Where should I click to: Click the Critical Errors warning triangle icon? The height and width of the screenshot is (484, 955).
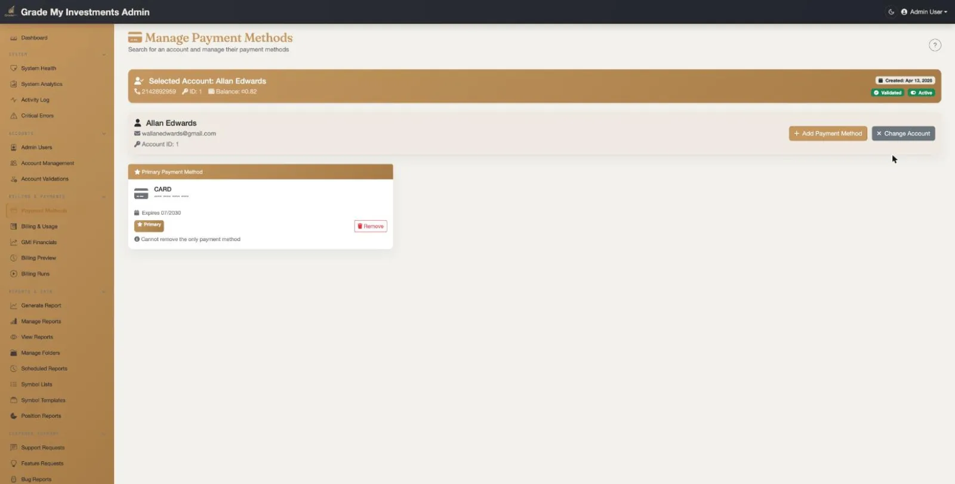click(14, 116)
